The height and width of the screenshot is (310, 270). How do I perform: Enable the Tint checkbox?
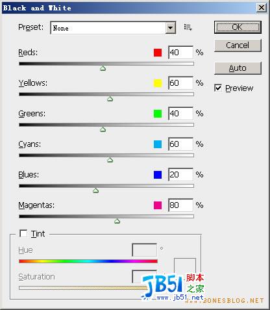tap(23, 233)
